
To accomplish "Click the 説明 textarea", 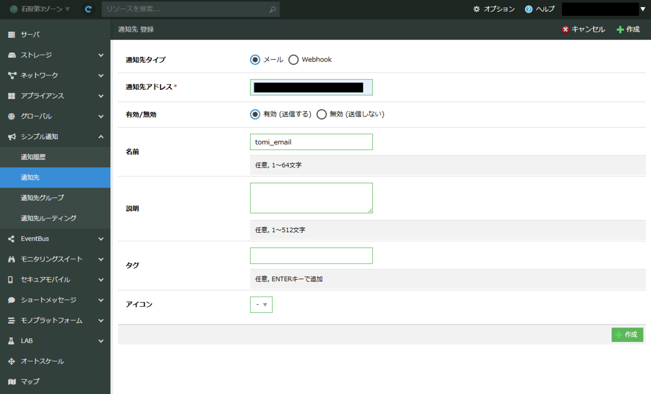I will [x=311, y=198].
